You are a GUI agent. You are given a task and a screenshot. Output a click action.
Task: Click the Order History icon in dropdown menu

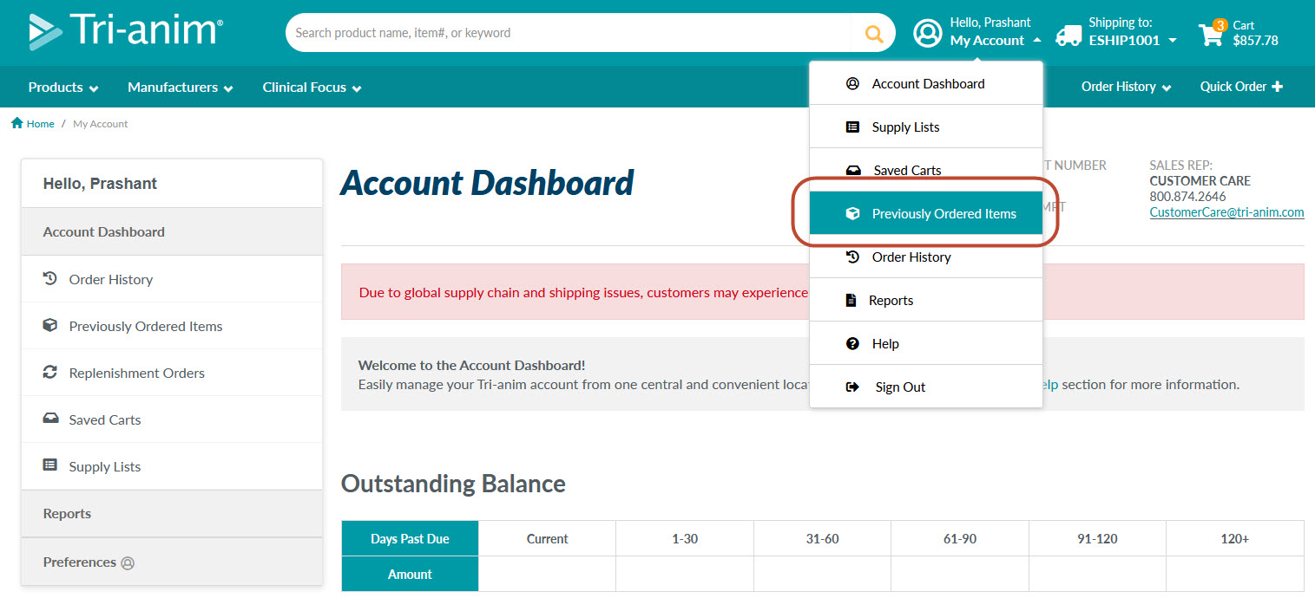852,257
